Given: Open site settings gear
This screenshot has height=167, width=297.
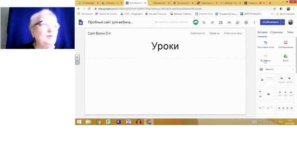Looking at the screenshot, I should click(x=246, y=23).
